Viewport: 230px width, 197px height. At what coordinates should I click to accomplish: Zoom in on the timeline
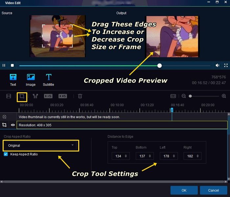[x=224, y=96]
